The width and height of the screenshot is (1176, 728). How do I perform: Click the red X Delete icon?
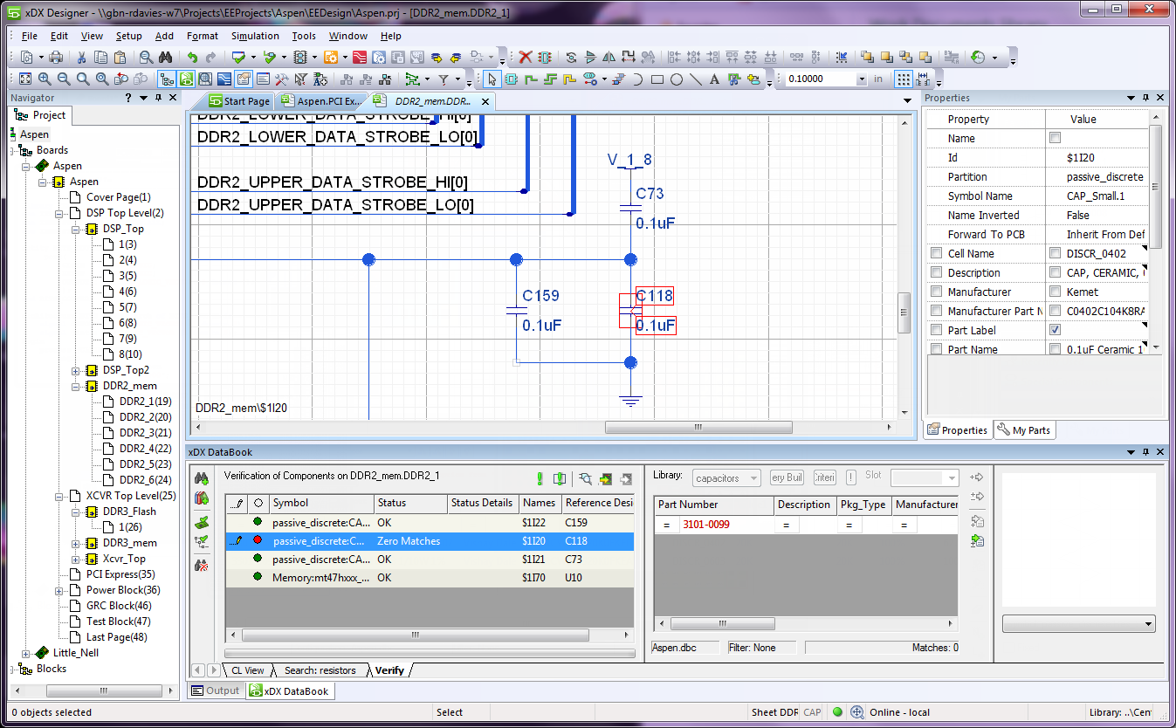pos(526,58)
